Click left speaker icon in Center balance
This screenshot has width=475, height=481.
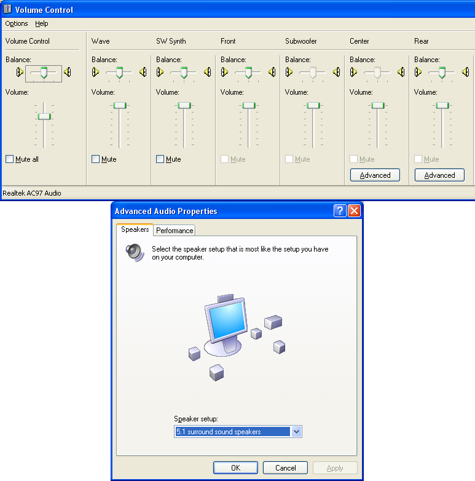[x=353, y=72]
